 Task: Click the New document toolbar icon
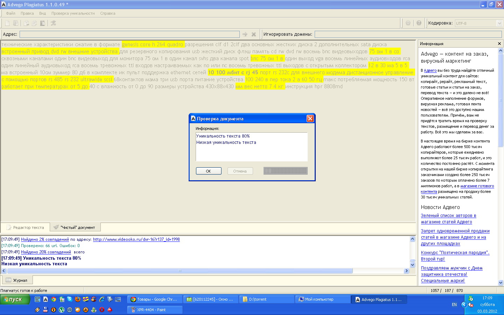(x=7, y=23)
